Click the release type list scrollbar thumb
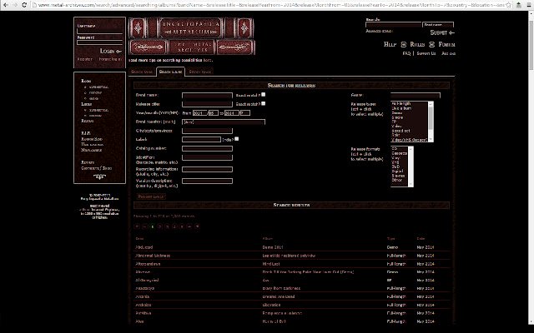 [x=431, y=117]
